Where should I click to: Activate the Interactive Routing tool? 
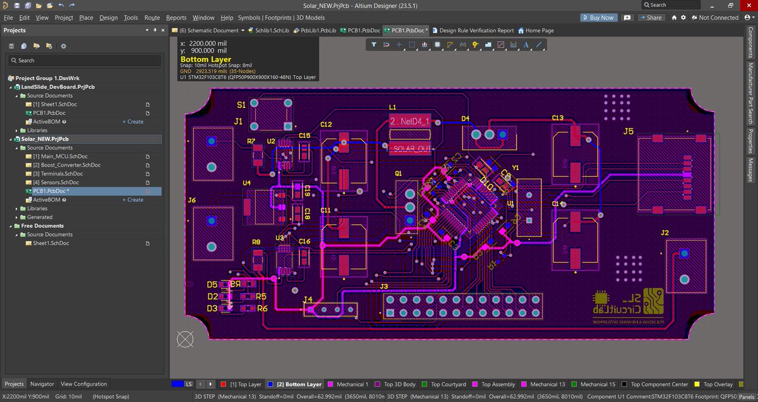coord(450,45)
